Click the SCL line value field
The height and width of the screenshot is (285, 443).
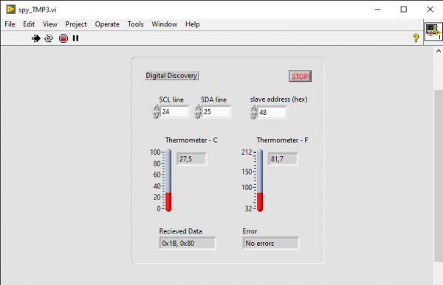(174, 112)
